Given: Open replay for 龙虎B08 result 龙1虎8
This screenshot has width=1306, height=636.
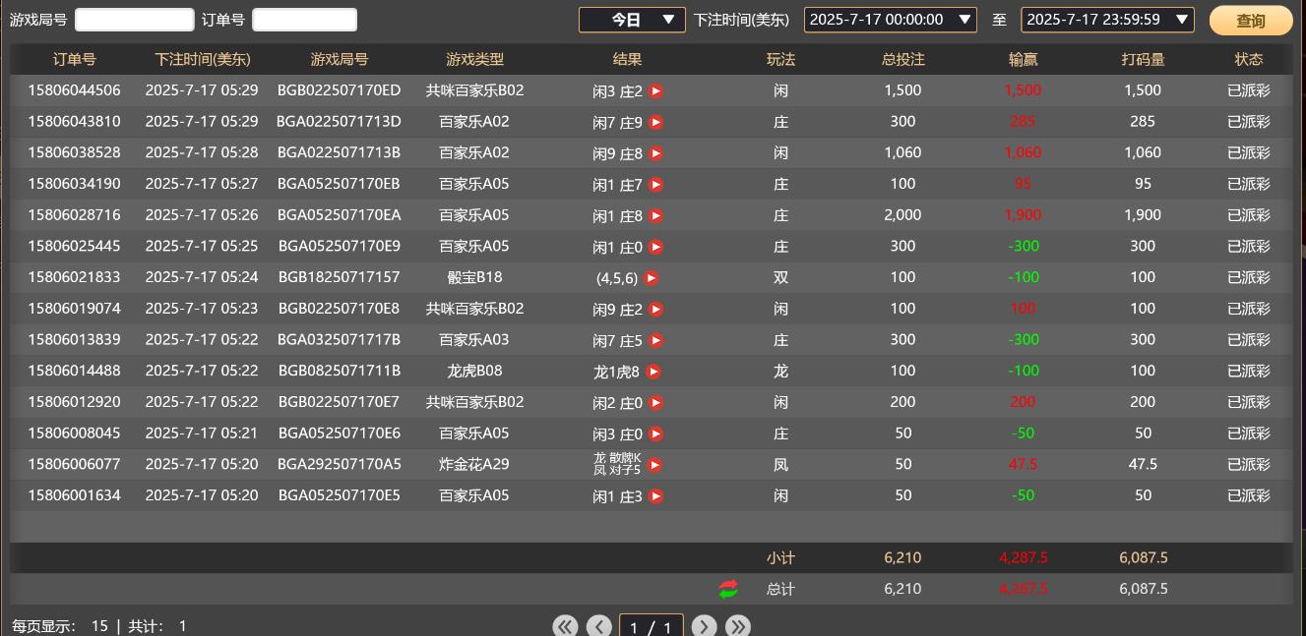Looking at the screenshot, I should tap(653, 372).
